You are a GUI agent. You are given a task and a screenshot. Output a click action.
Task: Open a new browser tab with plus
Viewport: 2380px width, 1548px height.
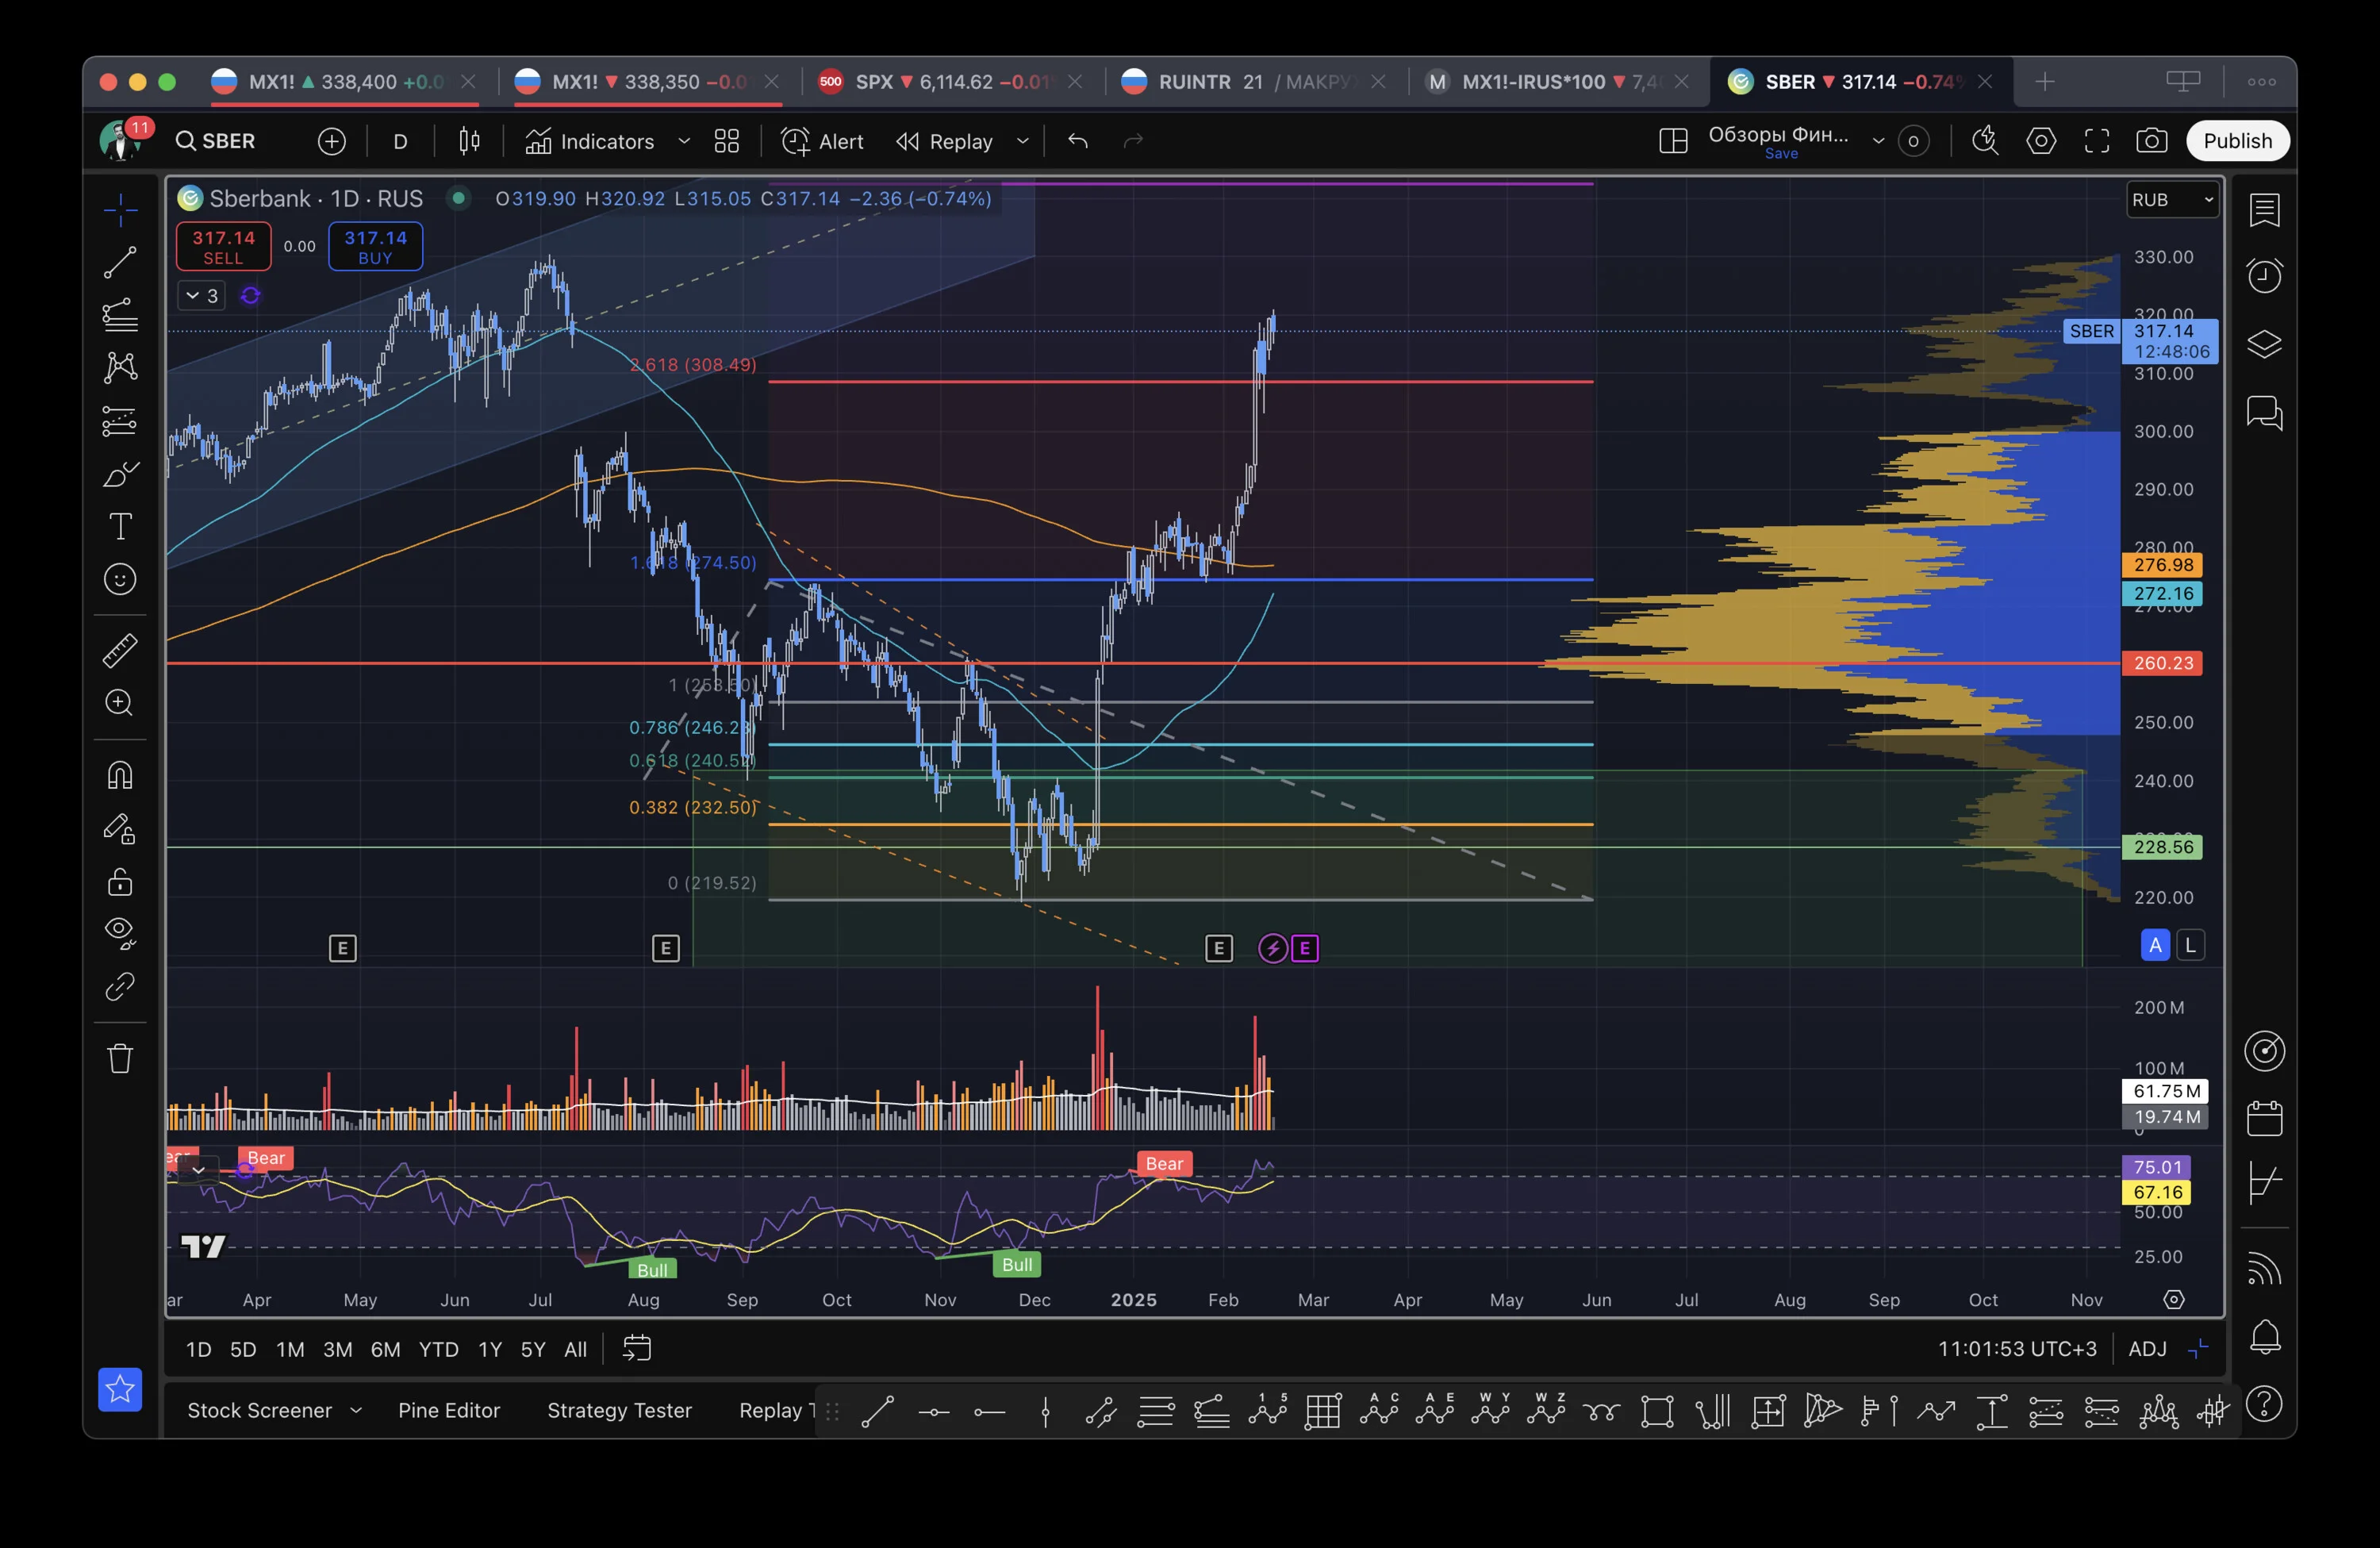click(x=2045, y=82)
